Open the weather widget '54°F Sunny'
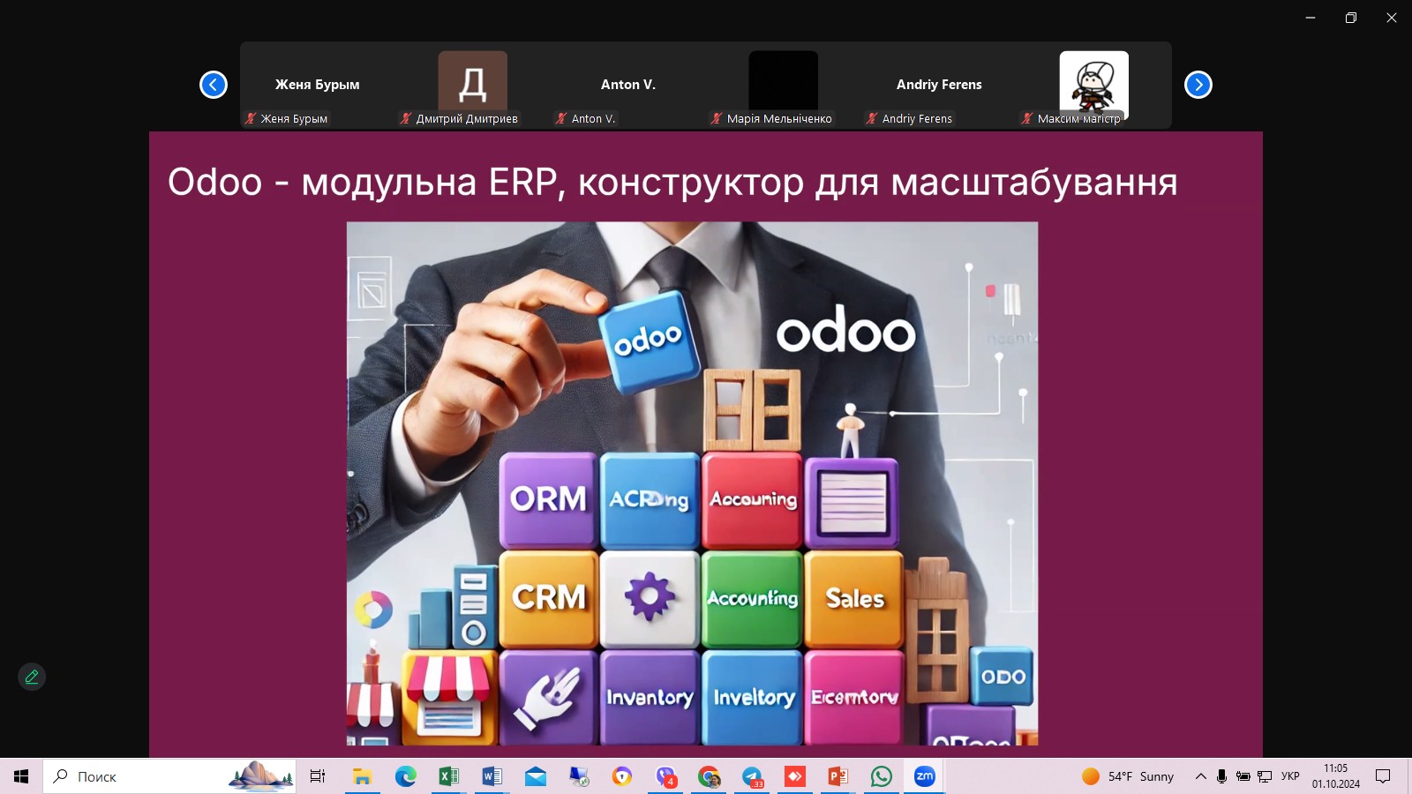1412x794 pixels. (x=1128, y=776)
